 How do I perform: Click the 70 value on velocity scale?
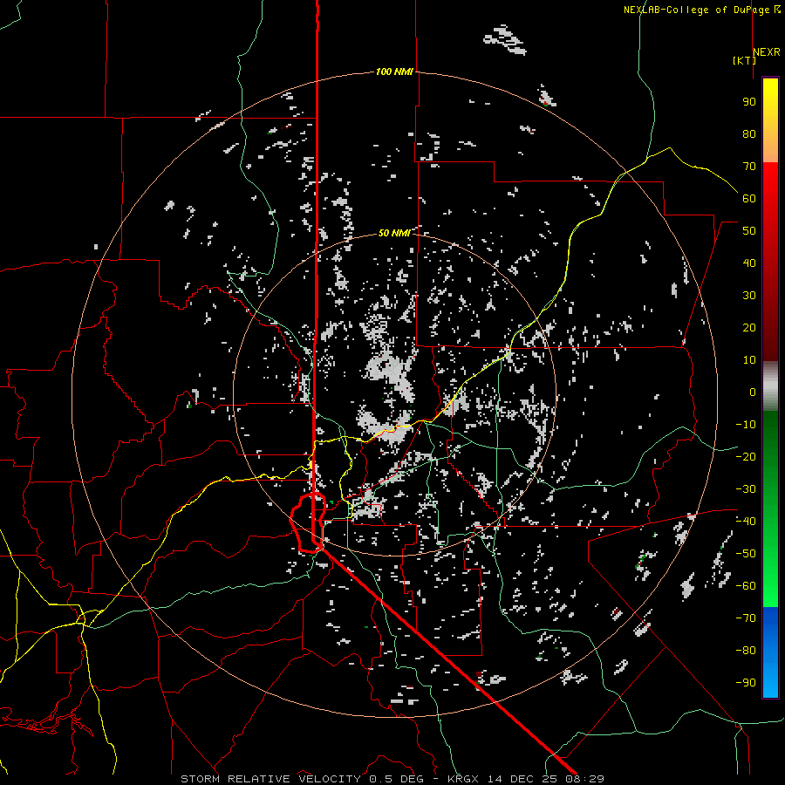pos(749,167)
